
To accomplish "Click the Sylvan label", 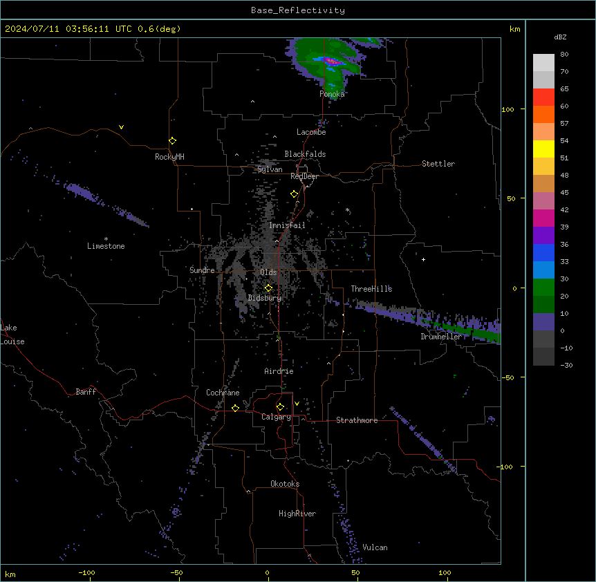I will (x=270, y=169).
